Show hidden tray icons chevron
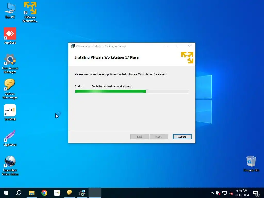Viewport: 264px width, 198px height. [x=212, y=193]
